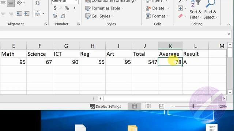This screenshot has width=234, height=131.
Task: Apply Comma Style format
Action: (x=74, y=8)
